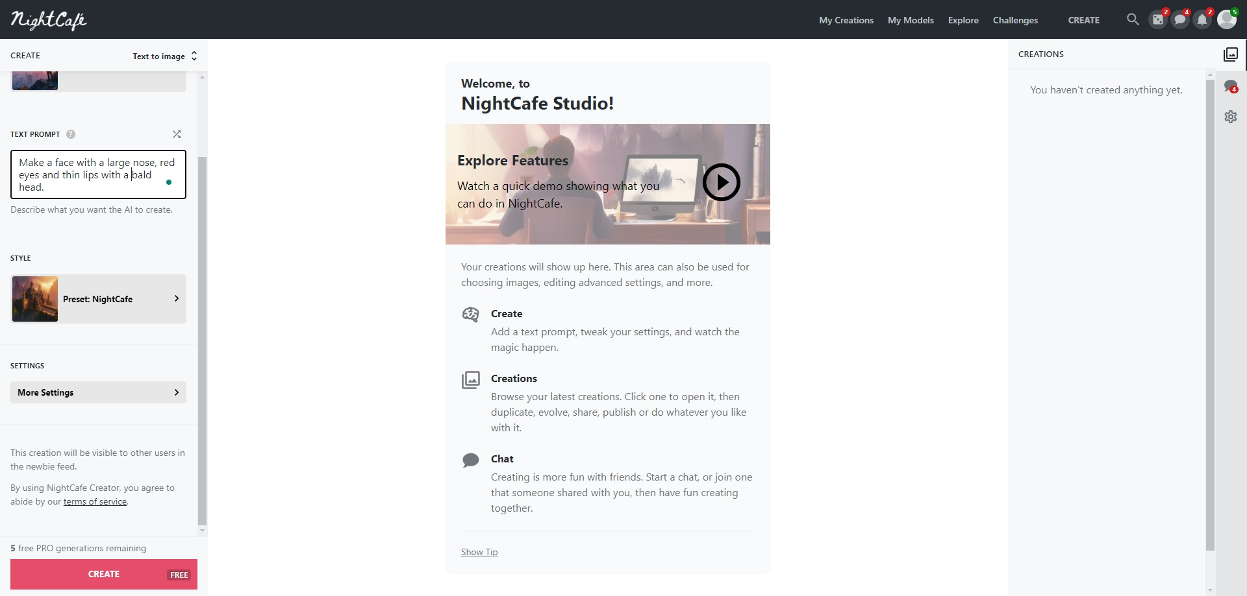This screenshot has height=596, width=1247.
Task: Click the Chat bubble icon in welcome panel
Action: tap(471, 460)
